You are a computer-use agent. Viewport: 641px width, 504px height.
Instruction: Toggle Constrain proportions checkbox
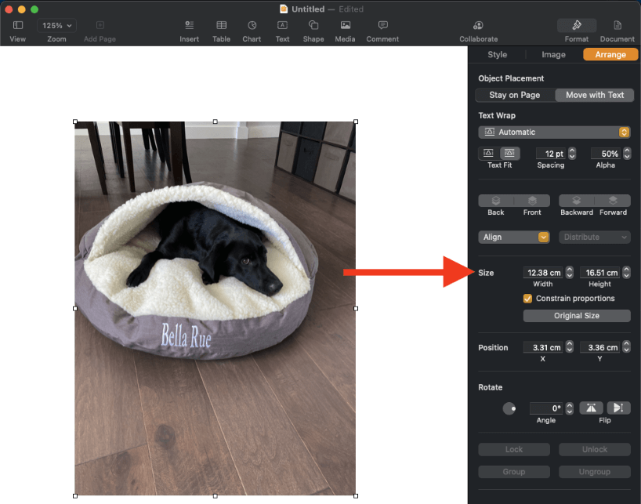[x=527, y=299]
